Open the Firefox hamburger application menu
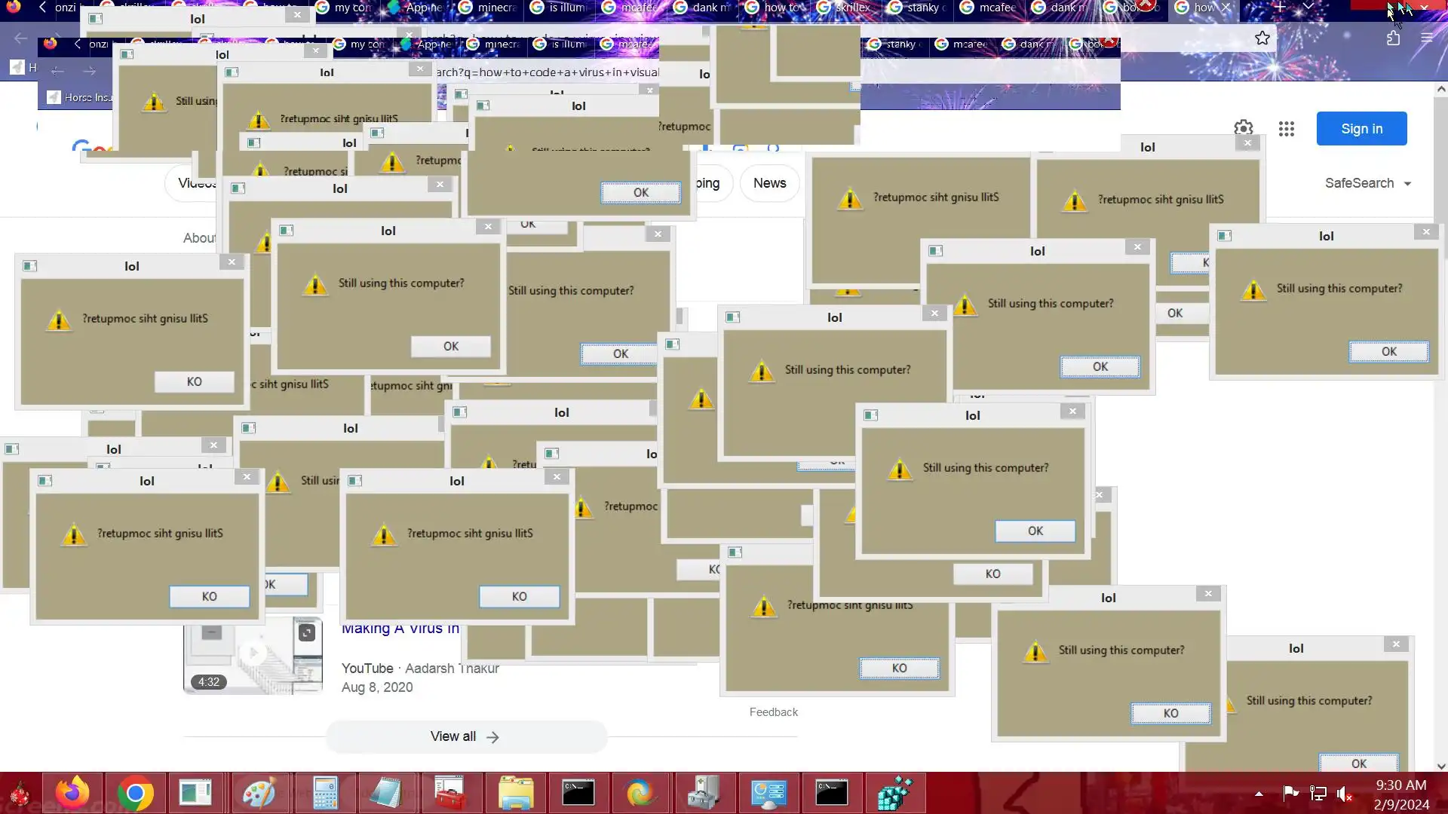The image size is (1448, 814). tap(1426, 38)
